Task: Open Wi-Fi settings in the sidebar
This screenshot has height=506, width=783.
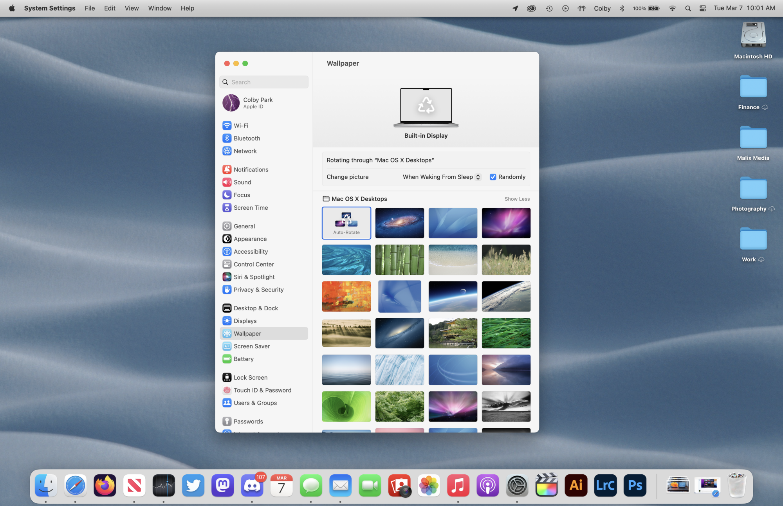Action: click(241, 126)
